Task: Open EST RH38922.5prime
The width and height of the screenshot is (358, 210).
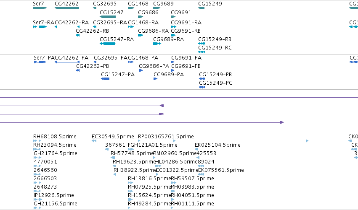Action: coord(135,170)
